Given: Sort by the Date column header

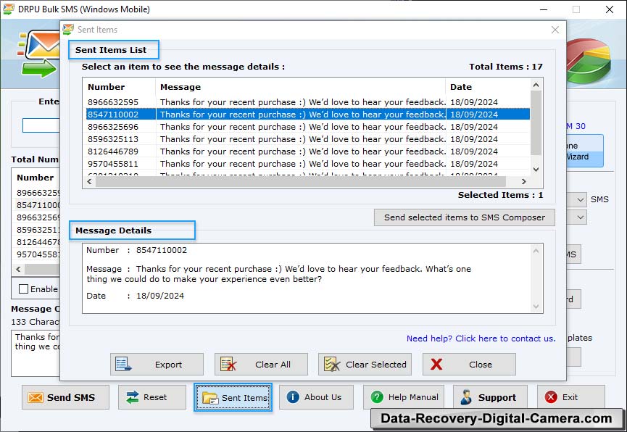Looking at the screenshot, I should pos(488,87).
